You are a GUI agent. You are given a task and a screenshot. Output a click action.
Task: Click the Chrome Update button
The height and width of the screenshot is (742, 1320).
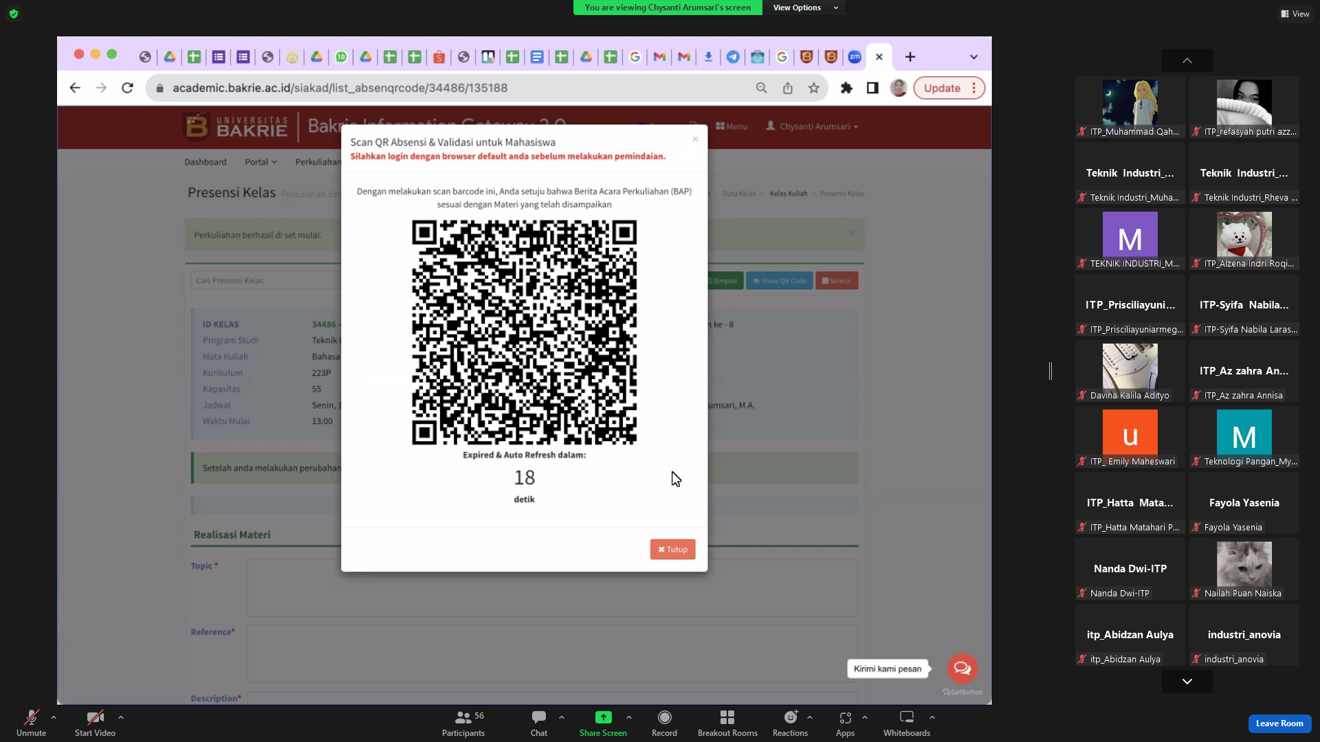[949, 88]
